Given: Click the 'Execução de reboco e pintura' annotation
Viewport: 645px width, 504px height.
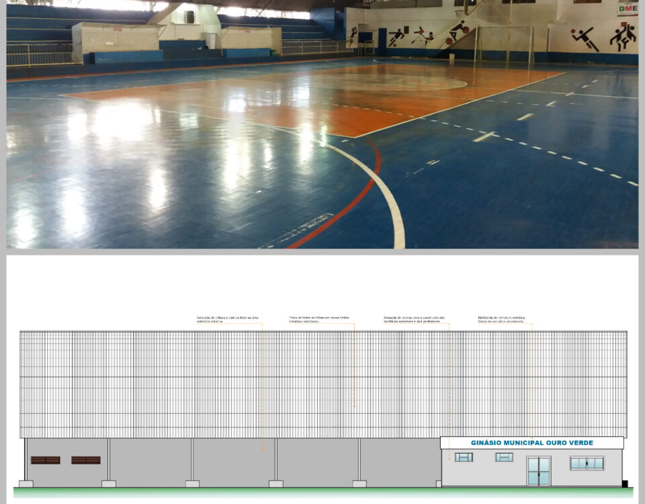Looking at the screenshot, I should click(227, 319).
